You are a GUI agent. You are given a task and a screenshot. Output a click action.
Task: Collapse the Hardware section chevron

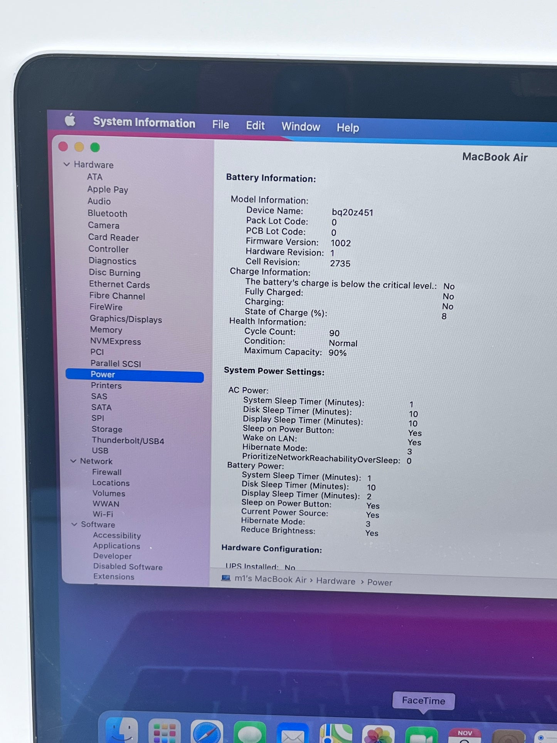pyautogui.click(x=67, y=164)
